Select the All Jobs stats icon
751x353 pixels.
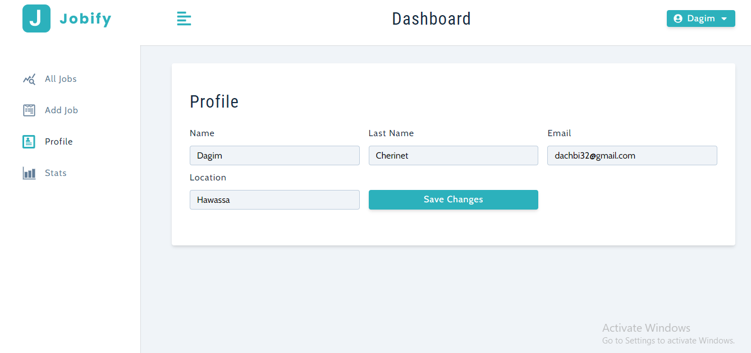[x=29, y=78]
